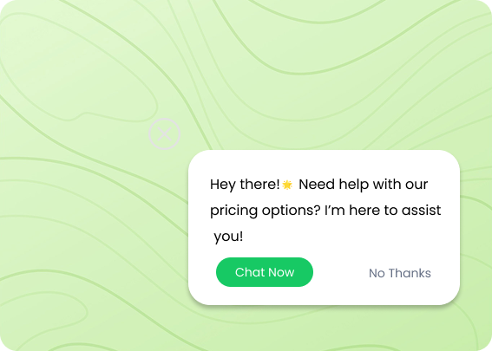Click the 'Hey there!' greeting text
The width and height of the screenshot is (492, 351).
point(245,184)
